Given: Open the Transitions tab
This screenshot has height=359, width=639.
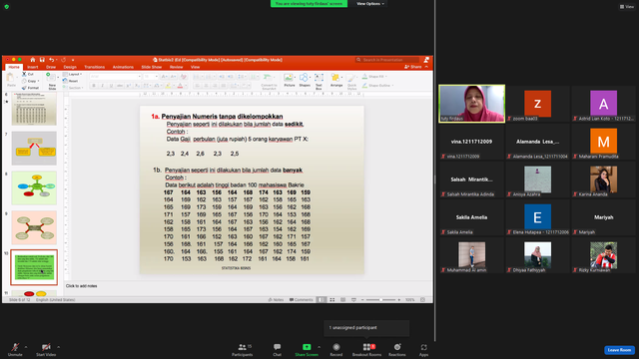Looking at the screenshot, I should click(95, 67).
